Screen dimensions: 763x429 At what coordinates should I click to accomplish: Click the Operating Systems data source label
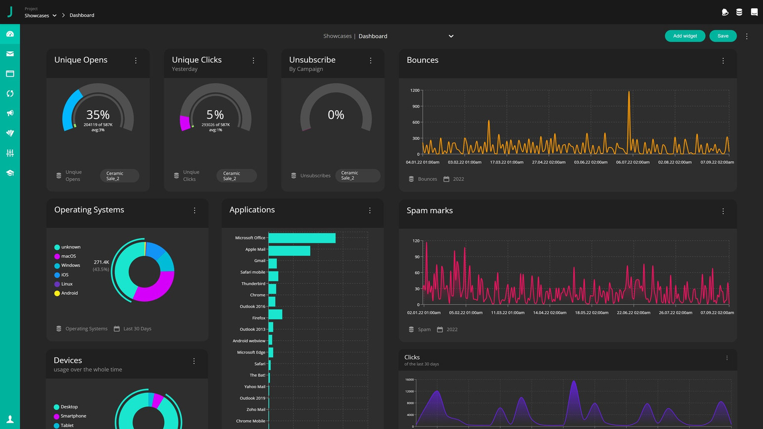click(86, 329)
